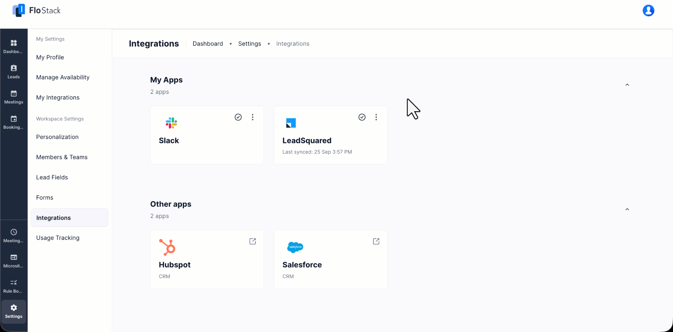Viewport: 673px width, 332px height.
Task: Click the Settings breadcrumb link
Action: pos(250,44)
